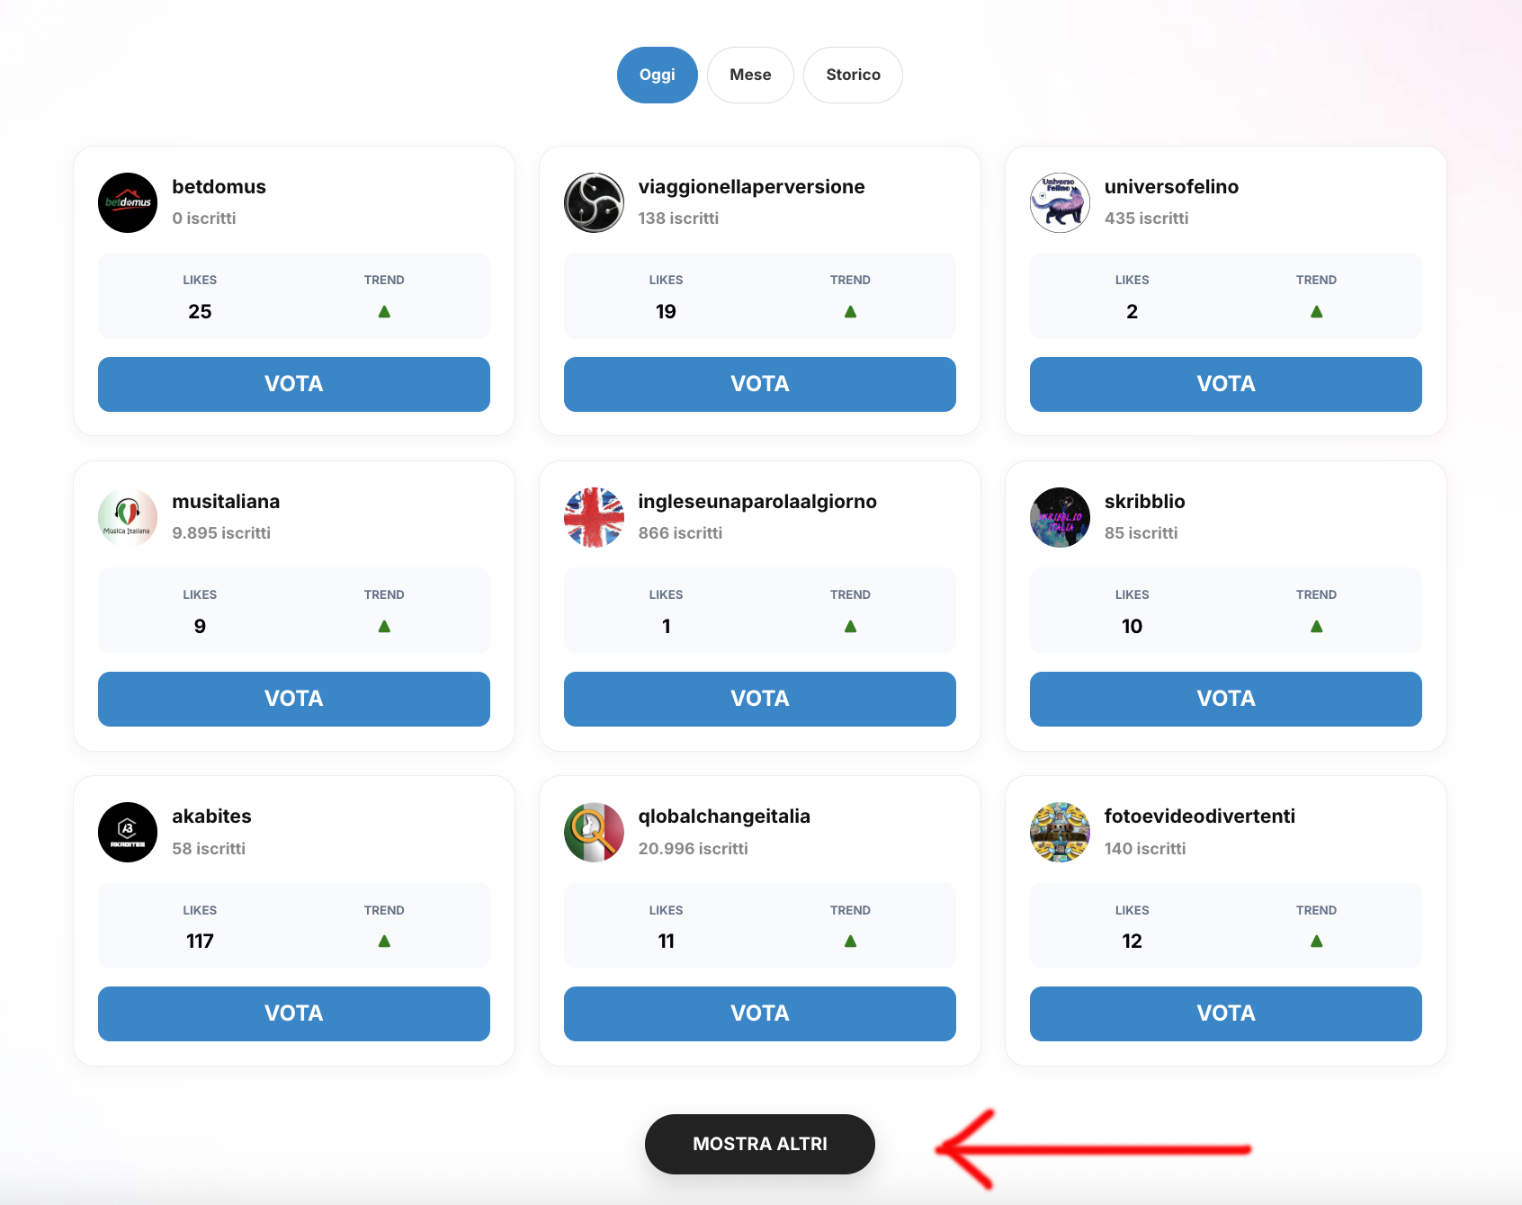This screenshot has width=1522, height=1205.
Task: Open the fotoevideodivertenti channel avatar
Action: pyautogui.click(x=1060, y=832)
